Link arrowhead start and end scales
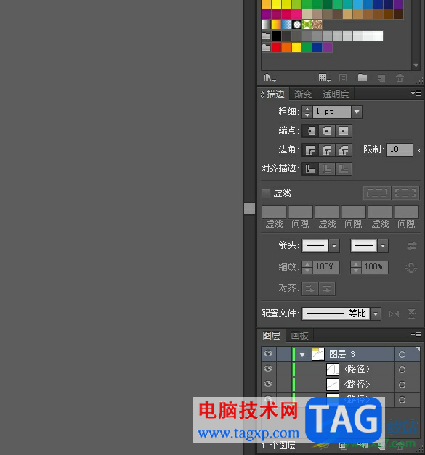Screen dimensions: 425x455 [411, 268]
